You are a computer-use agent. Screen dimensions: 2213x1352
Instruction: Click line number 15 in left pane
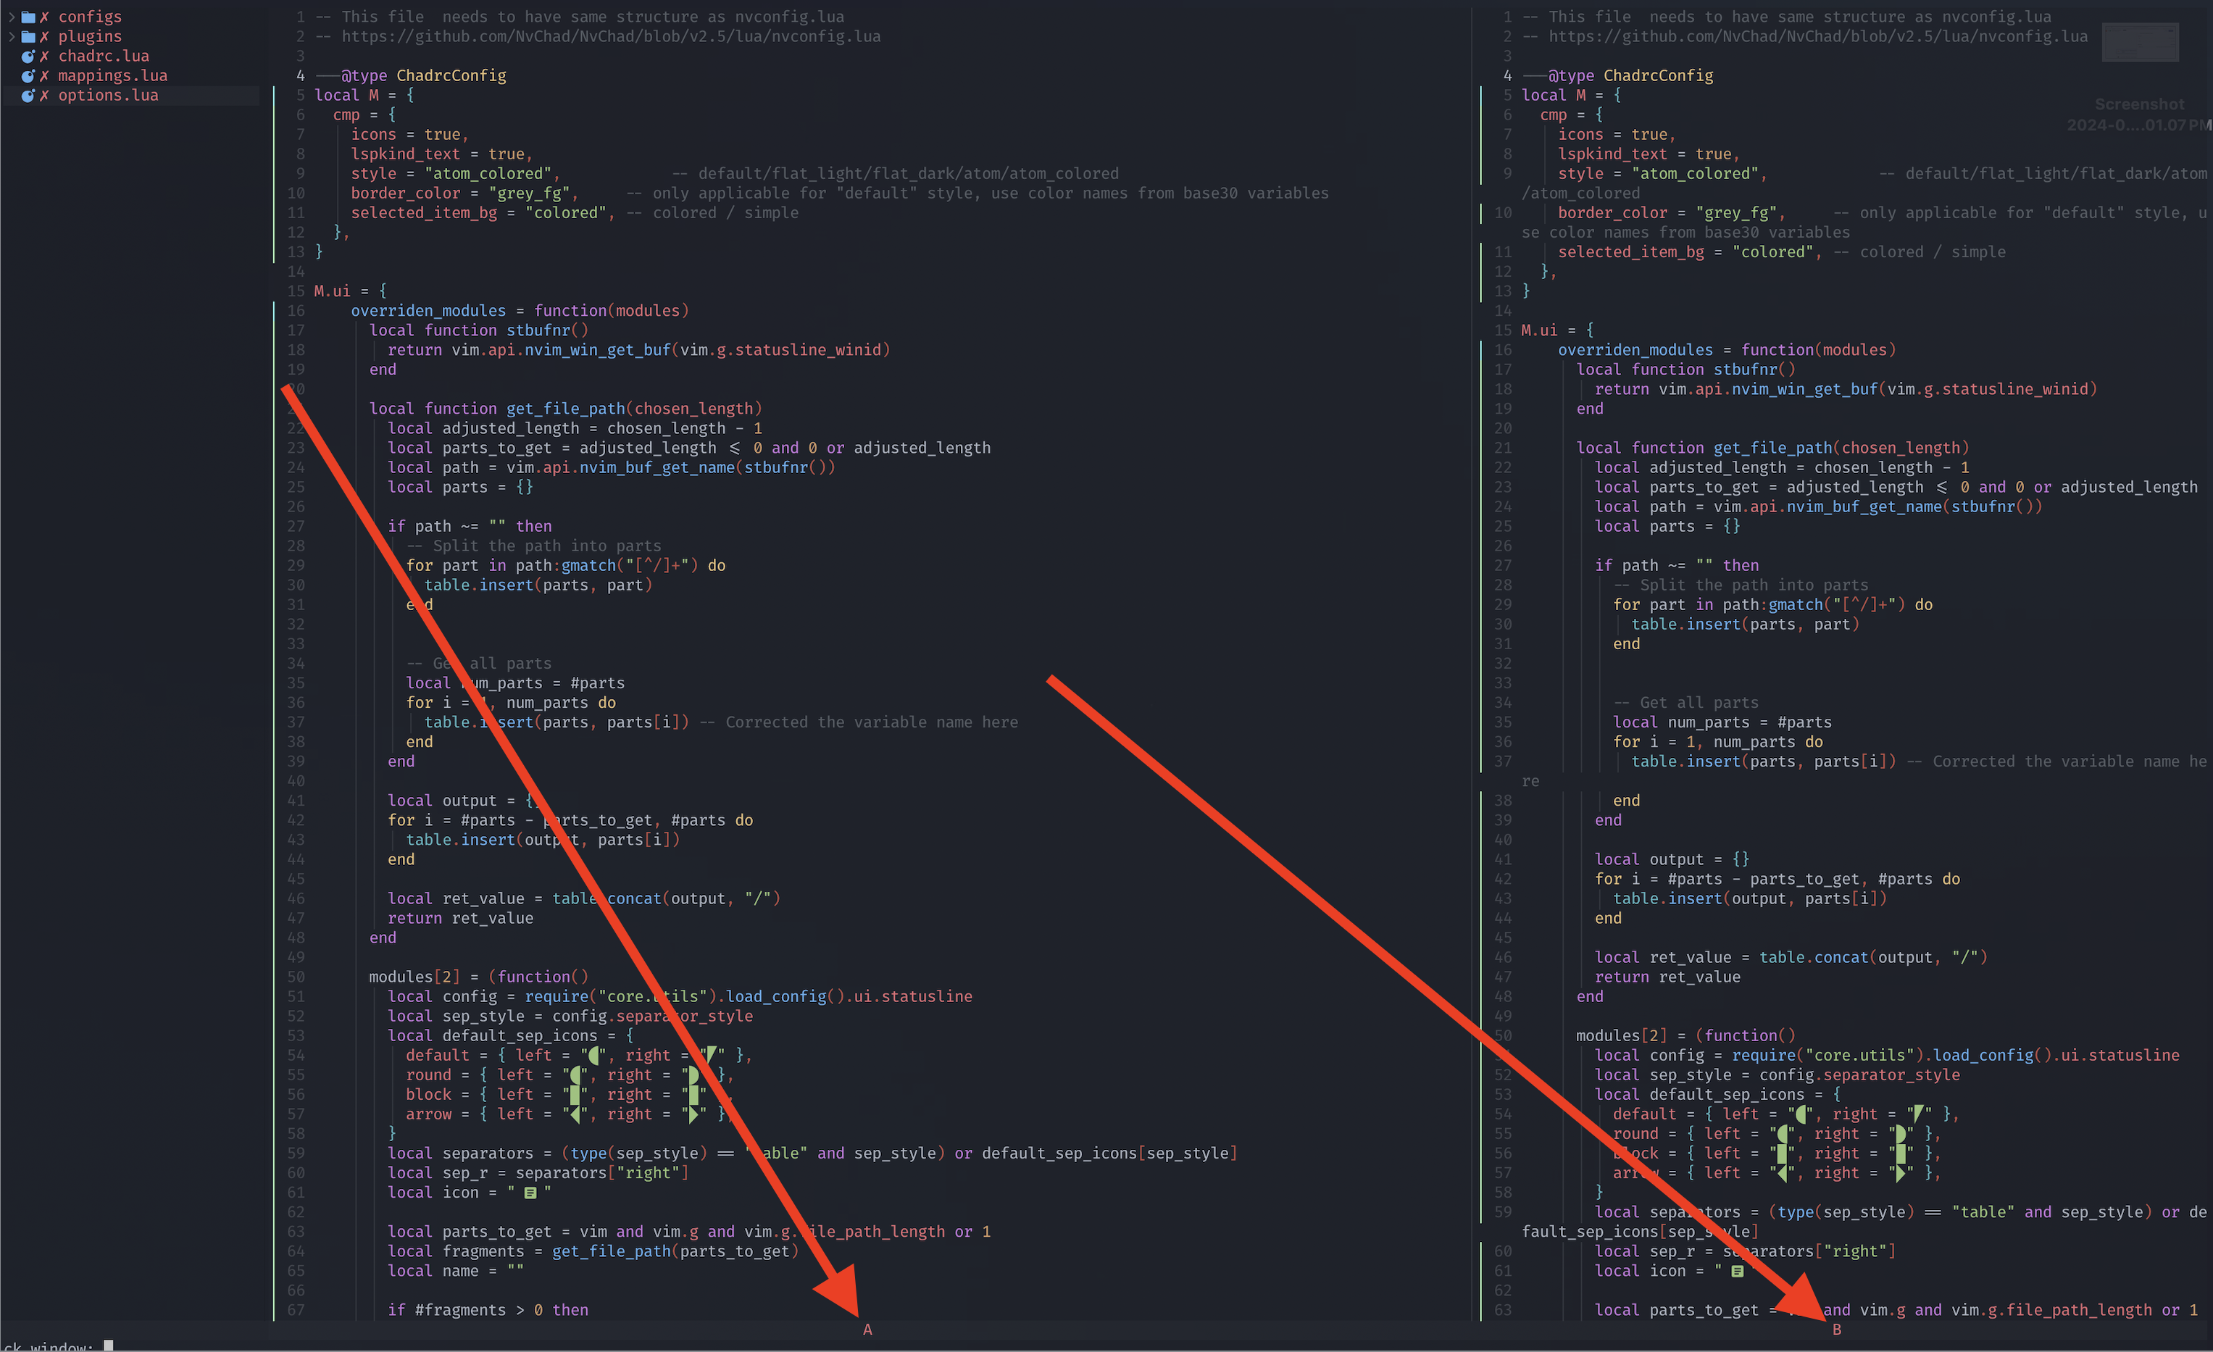296,292
